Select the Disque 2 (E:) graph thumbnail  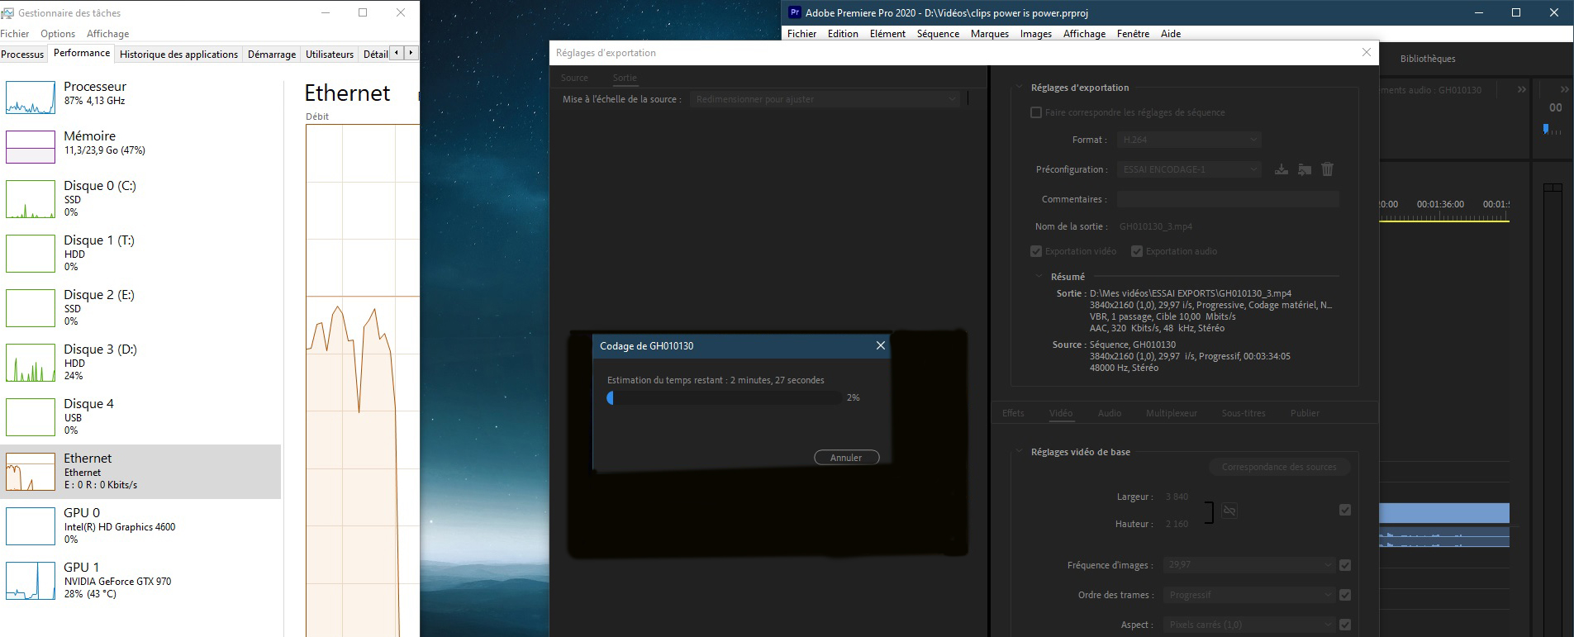click(x=31, y=308)
